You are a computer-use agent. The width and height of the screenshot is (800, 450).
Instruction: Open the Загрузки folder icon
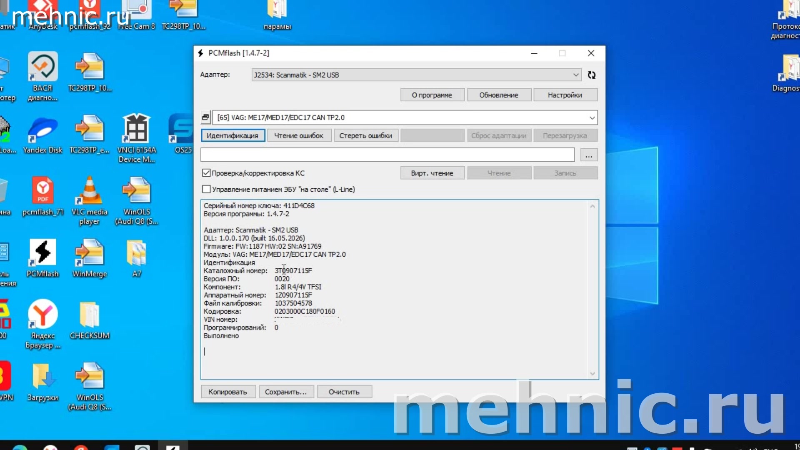pyautogui.click(x=42, y=382)
